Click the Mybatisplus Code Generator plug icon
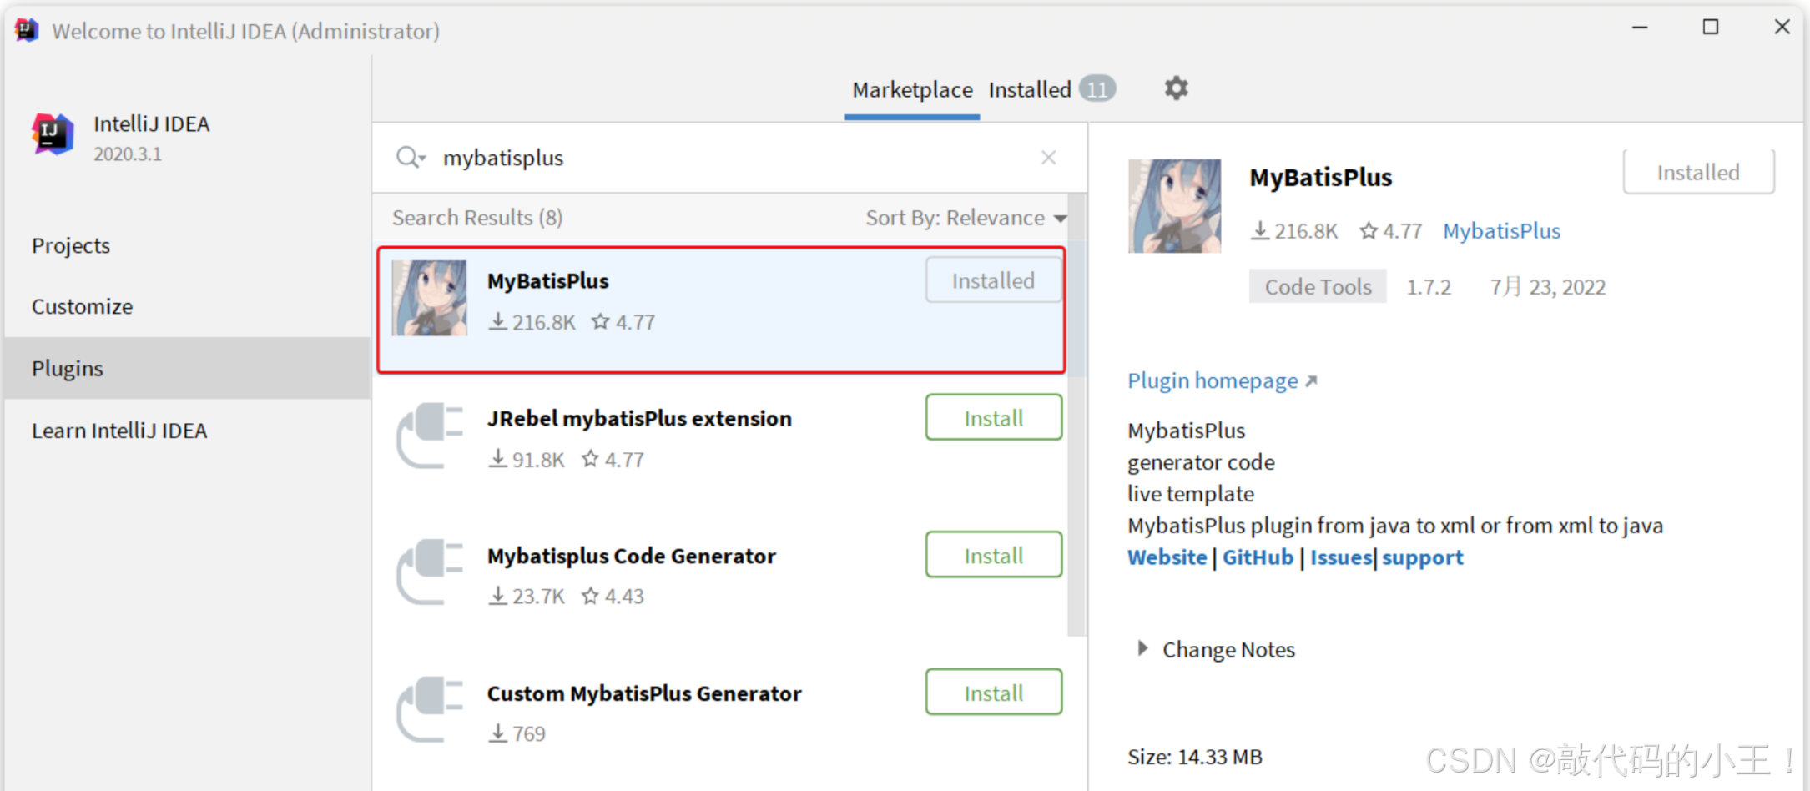 point(430,572)
